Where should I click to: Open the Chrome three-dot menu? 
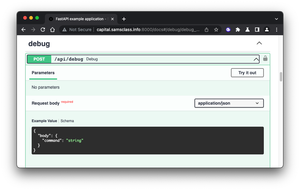[276, 30]
